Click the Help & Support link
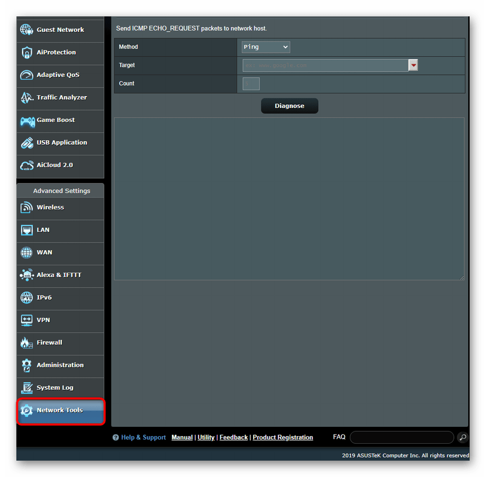Screen dimensions: 486x477 click(144, 438)
